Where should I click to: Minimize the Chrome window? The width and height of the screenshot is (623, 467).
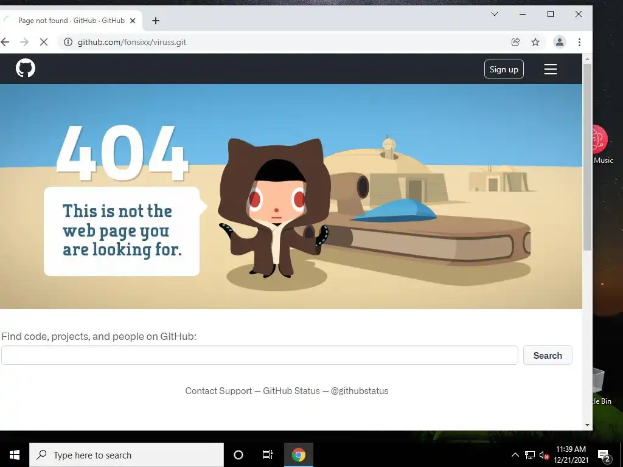click(523, 15)
